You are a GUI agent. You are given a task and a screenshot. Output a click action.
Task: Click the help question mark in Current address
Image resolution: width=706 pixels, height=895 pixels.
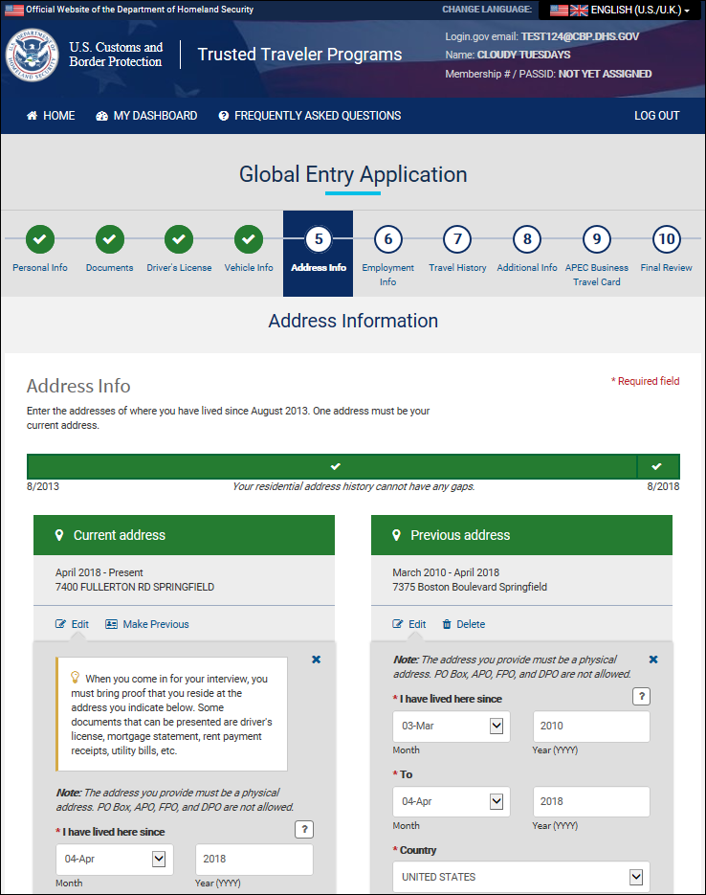(303, 830)
